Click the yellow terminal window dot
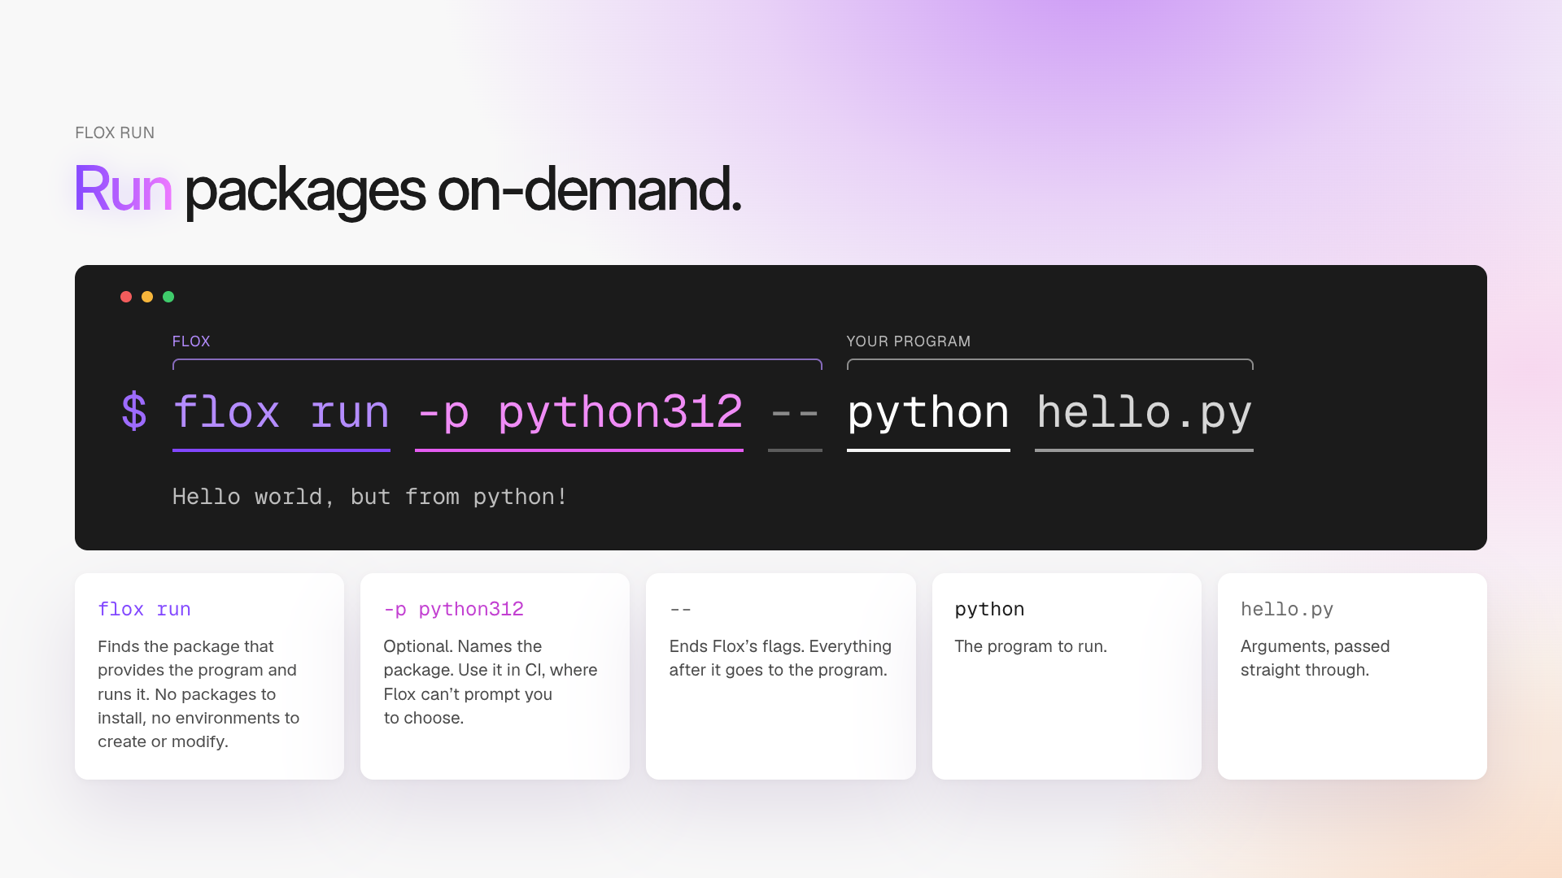The image size is (1562, 878). tap(147, 297)
